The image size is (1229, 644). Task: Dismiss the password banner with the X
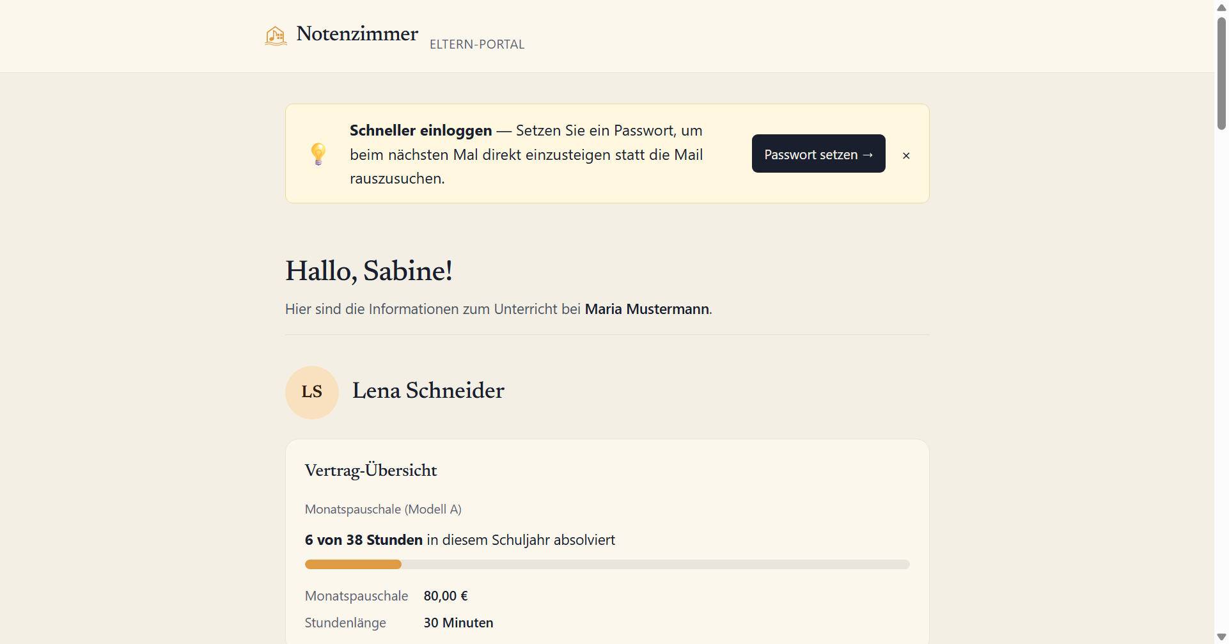click(x=906, y=155)
